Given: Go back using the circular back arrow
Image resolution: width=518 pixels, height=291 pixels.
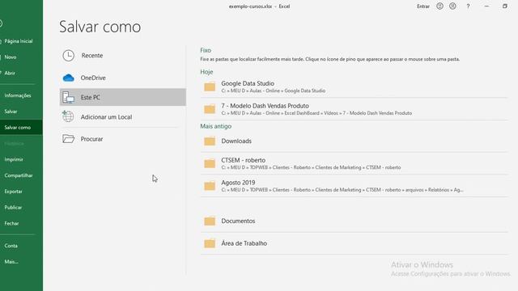Looking at the screenshot, I should point(1,23).
